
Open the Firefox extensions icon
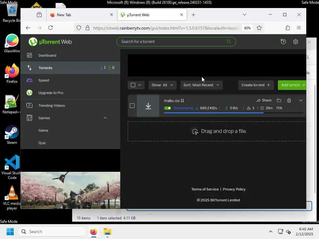click(288, 28)
